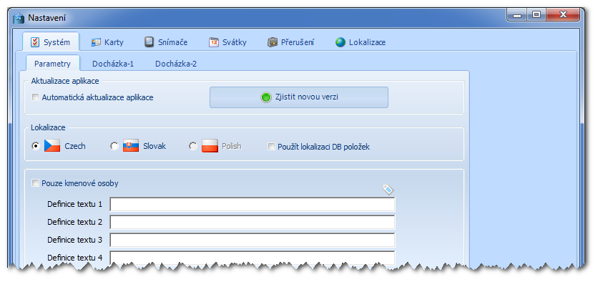Image resolution: width=593 pixels, height=282 pixels.
Task: Click the Přerušení briefcase icon
Action: coord(273,42)
